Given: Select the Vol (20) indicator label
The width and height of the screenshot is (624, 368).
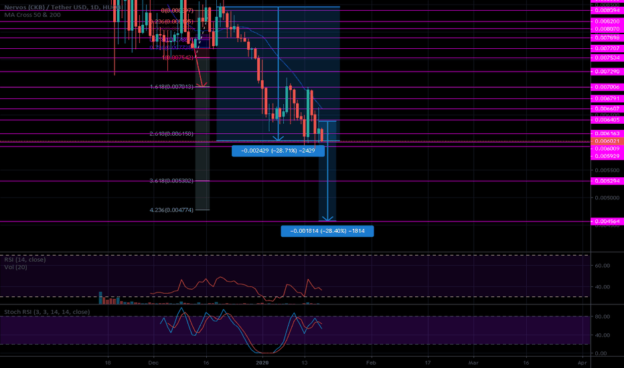Looking at the screenshot, I should coord(16,267).
